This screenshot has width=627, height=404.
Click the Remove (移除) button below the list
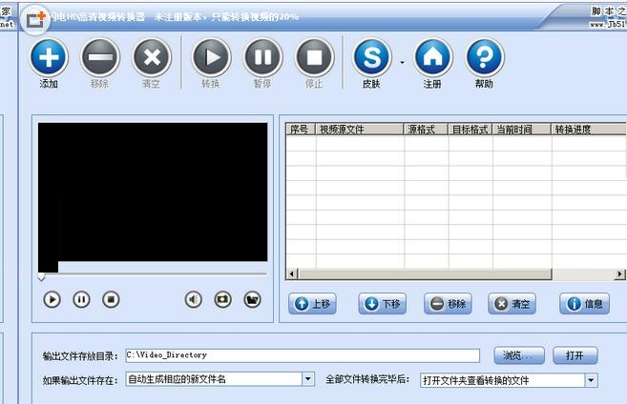[x=448, y=304]
